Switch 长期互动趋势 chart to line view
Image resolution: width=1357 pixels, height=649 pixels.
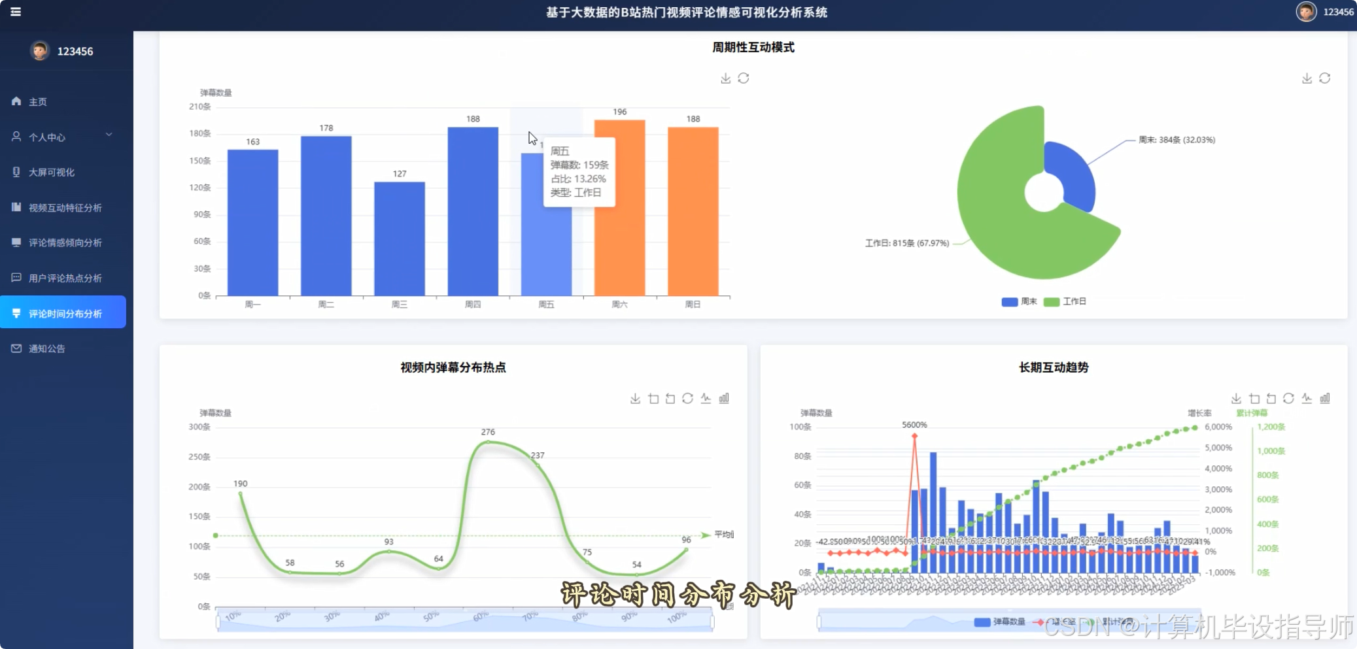(1306, 397)
